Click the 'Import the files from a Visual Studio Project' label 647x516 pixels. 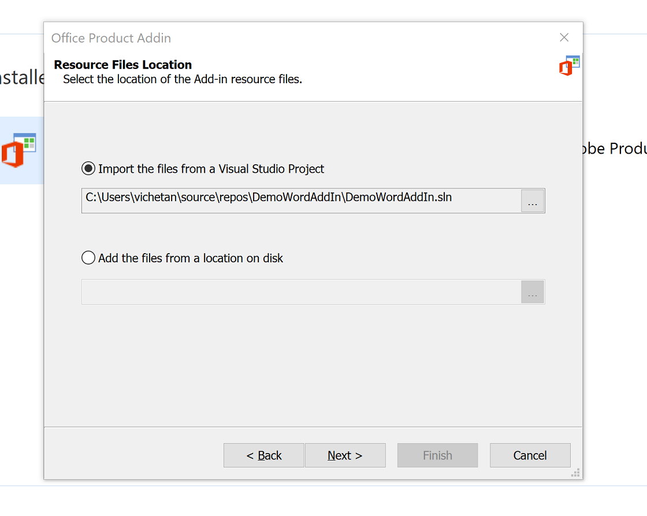click(x=211, y=169)
